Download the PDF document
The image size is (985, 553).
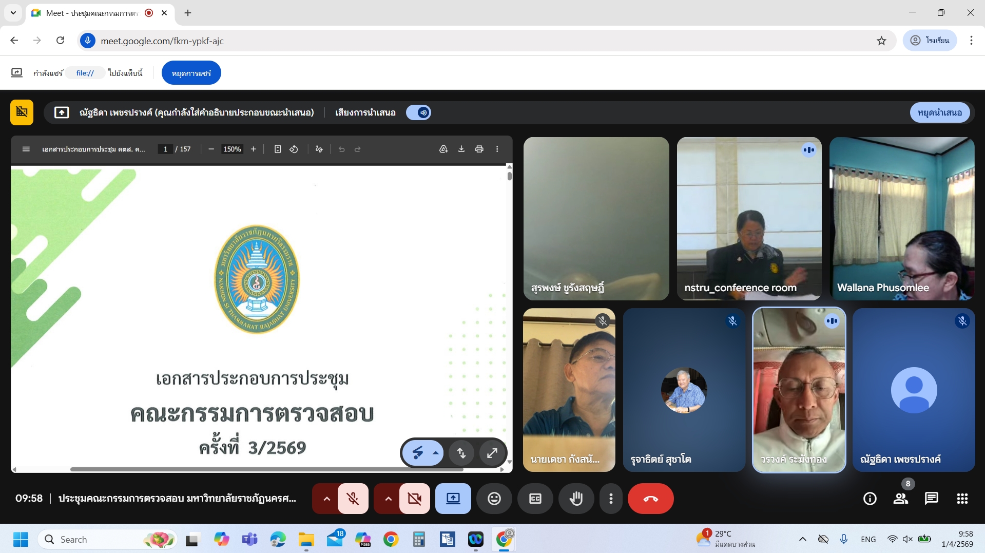(x=461, y=149)
